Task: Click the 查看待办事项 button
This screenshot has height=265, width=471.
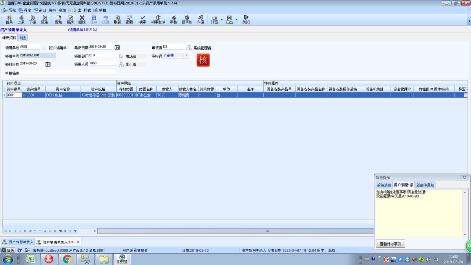Action: (391, 244)
